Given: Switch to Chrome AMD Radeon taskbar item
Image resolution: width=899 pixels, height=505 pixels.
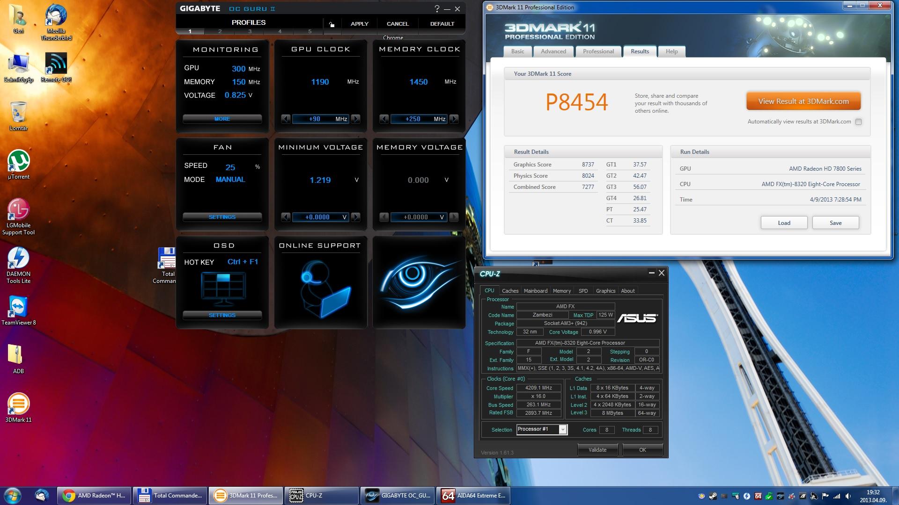Looking at the screenshot, I should pyautogui.click(x=94, y=496).
